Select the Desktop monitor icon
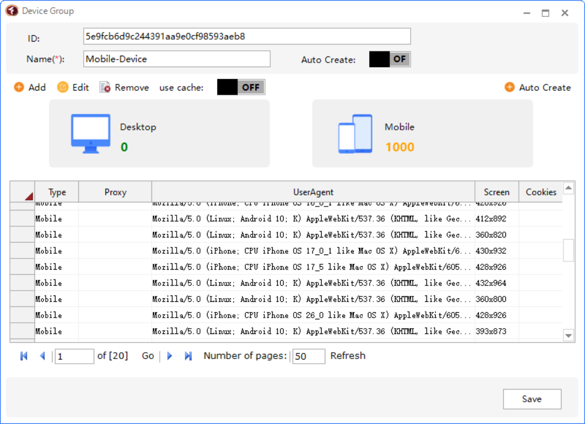This screenshot has width=585, height=424. click(x=91, y=133)
